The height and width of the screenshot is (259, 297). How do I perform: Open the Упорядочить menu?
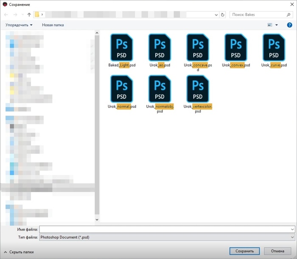point(19,25)
